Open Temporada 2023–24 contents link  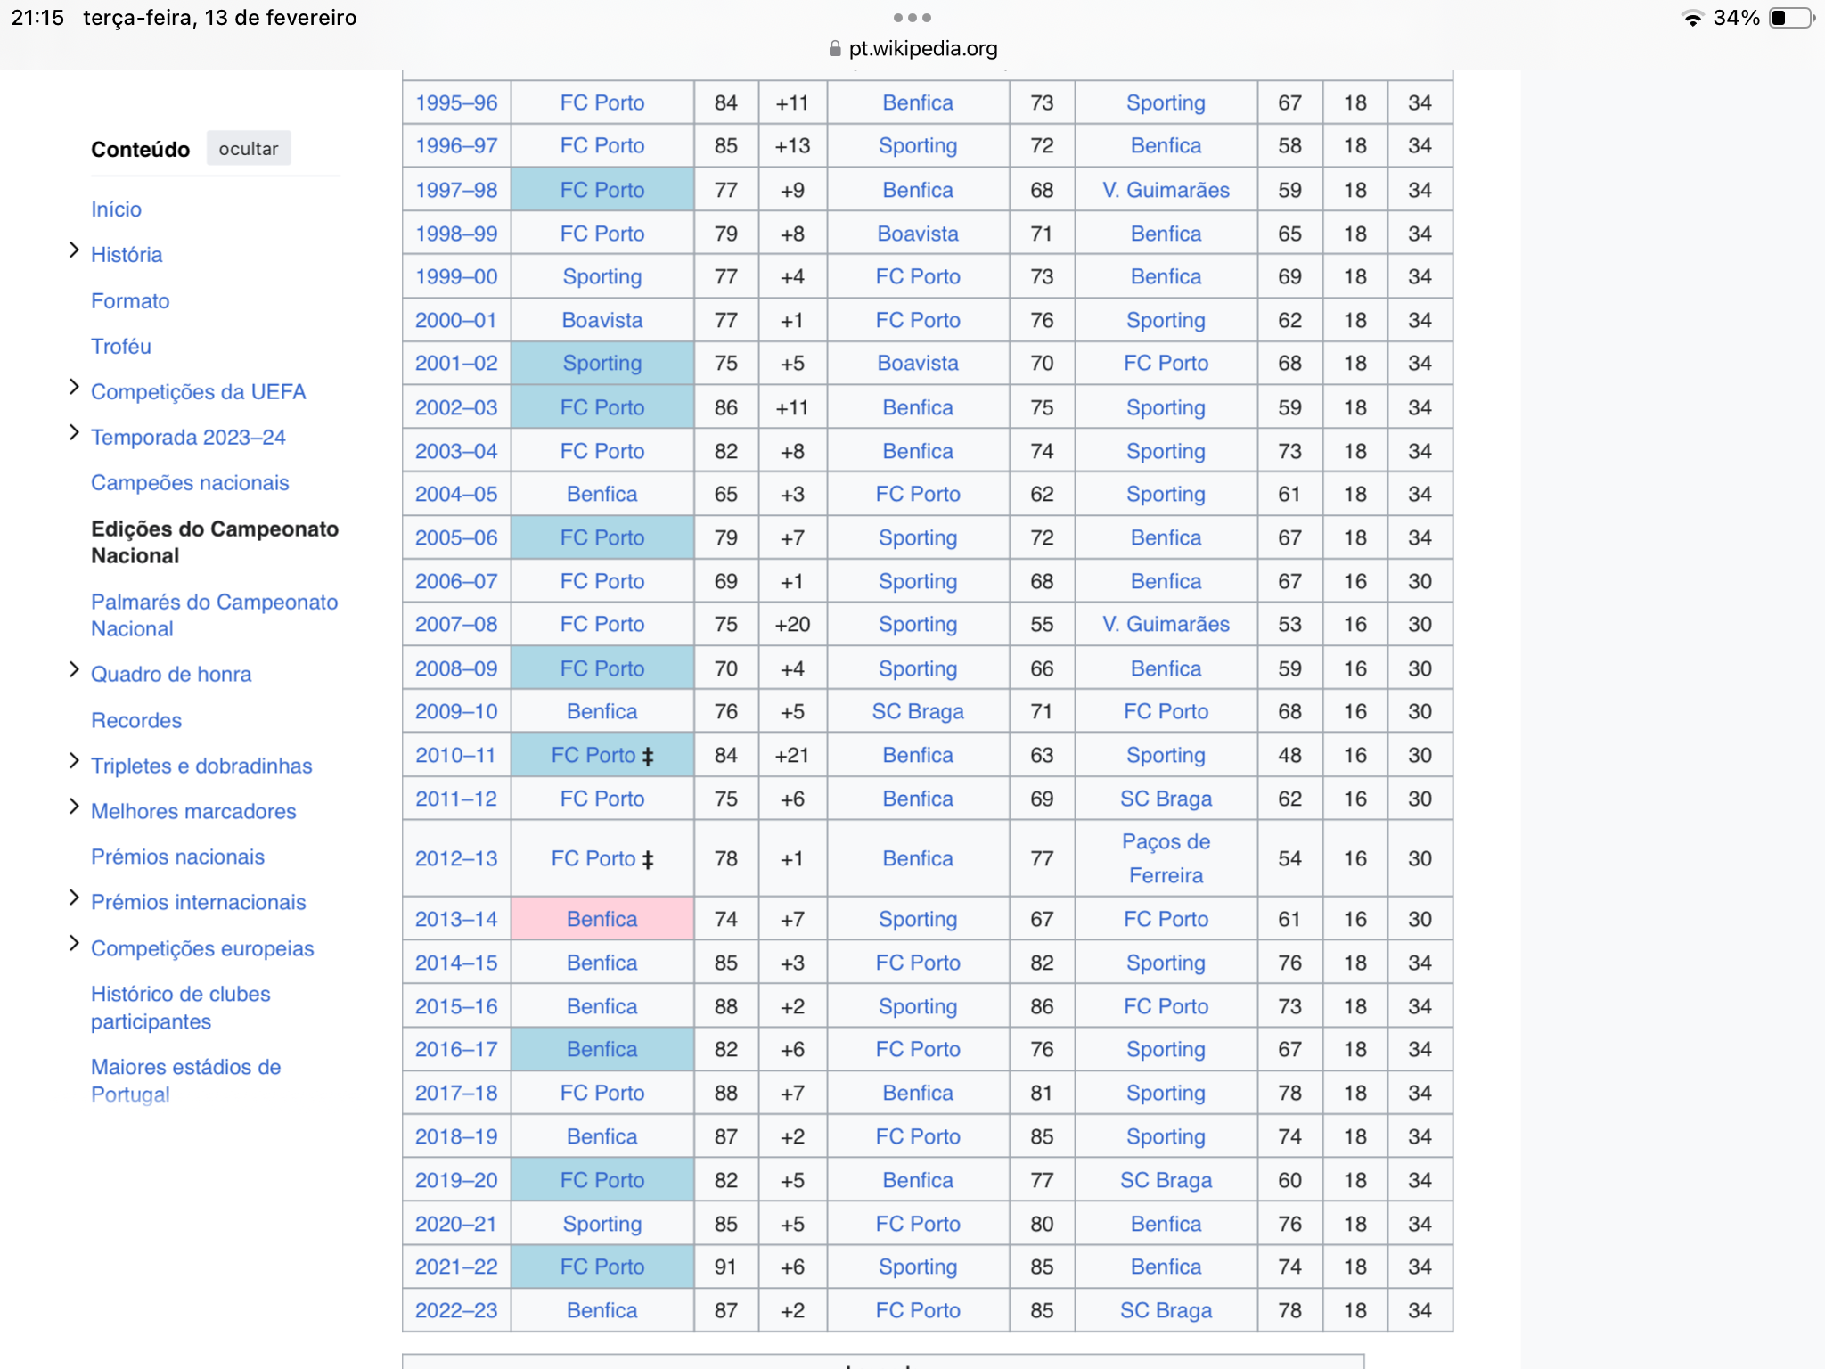pos(188,437)
